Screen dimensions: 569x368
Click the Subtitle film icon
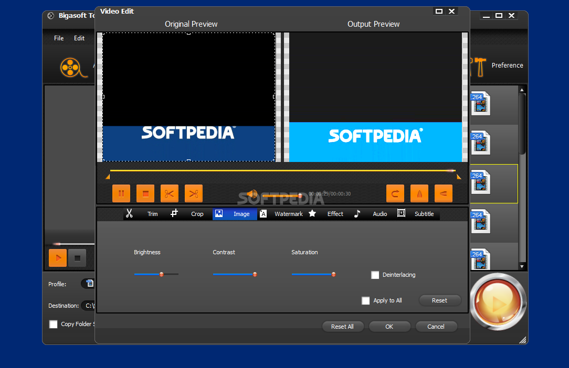click(x=401, y=213)
